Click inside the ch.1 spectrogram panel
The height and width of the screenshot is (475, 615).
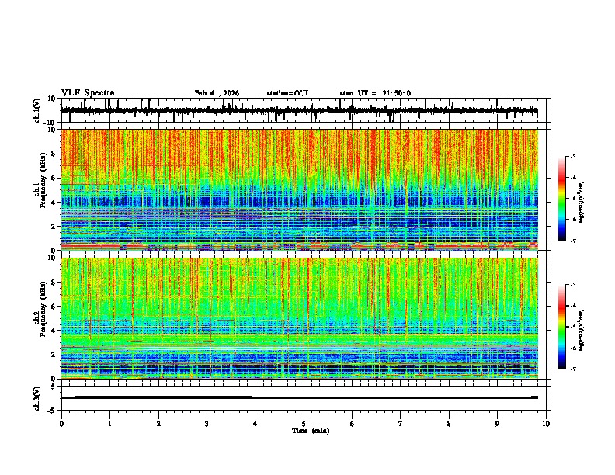tap(300, 189)
